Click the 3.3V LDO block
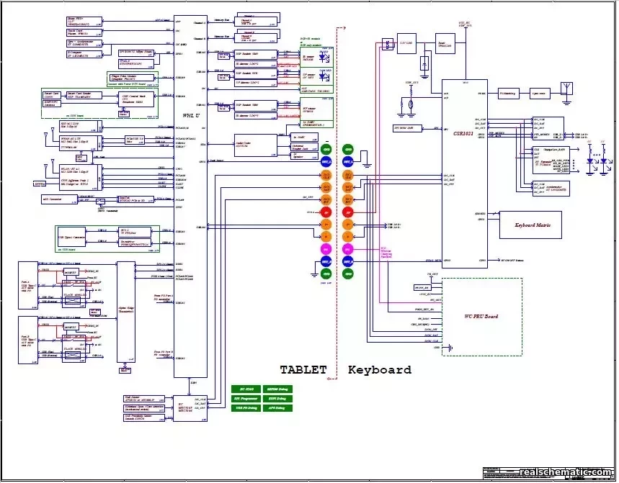Viewport: 619px width, 483px height. 406,43
